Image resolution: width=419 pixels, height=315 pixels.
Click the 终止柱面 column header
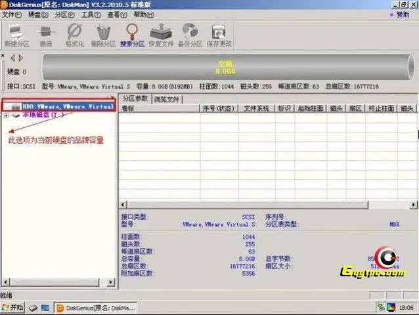click(x=381, y=108)
